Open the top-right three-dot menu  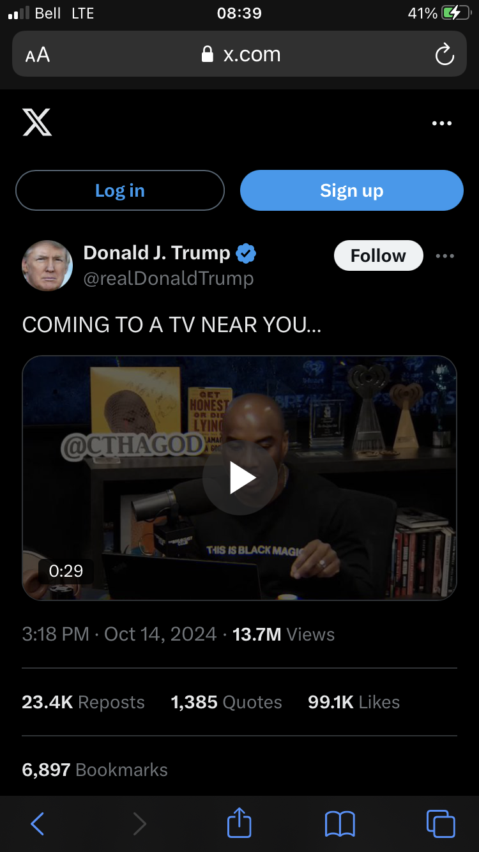pos(442,123)
